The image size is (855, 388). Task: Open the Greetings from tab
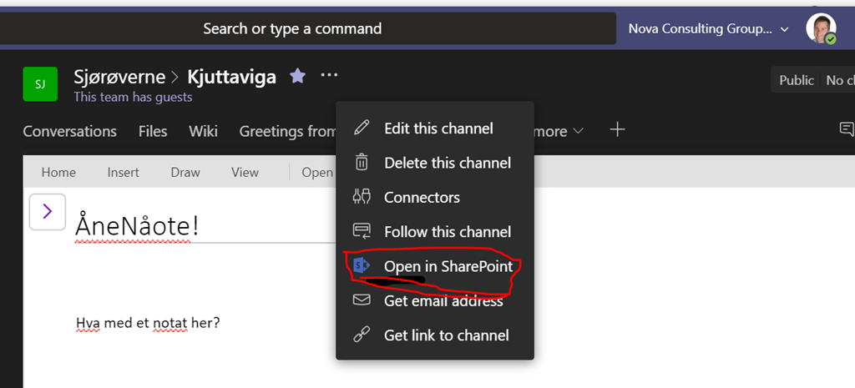click(288, 131)
